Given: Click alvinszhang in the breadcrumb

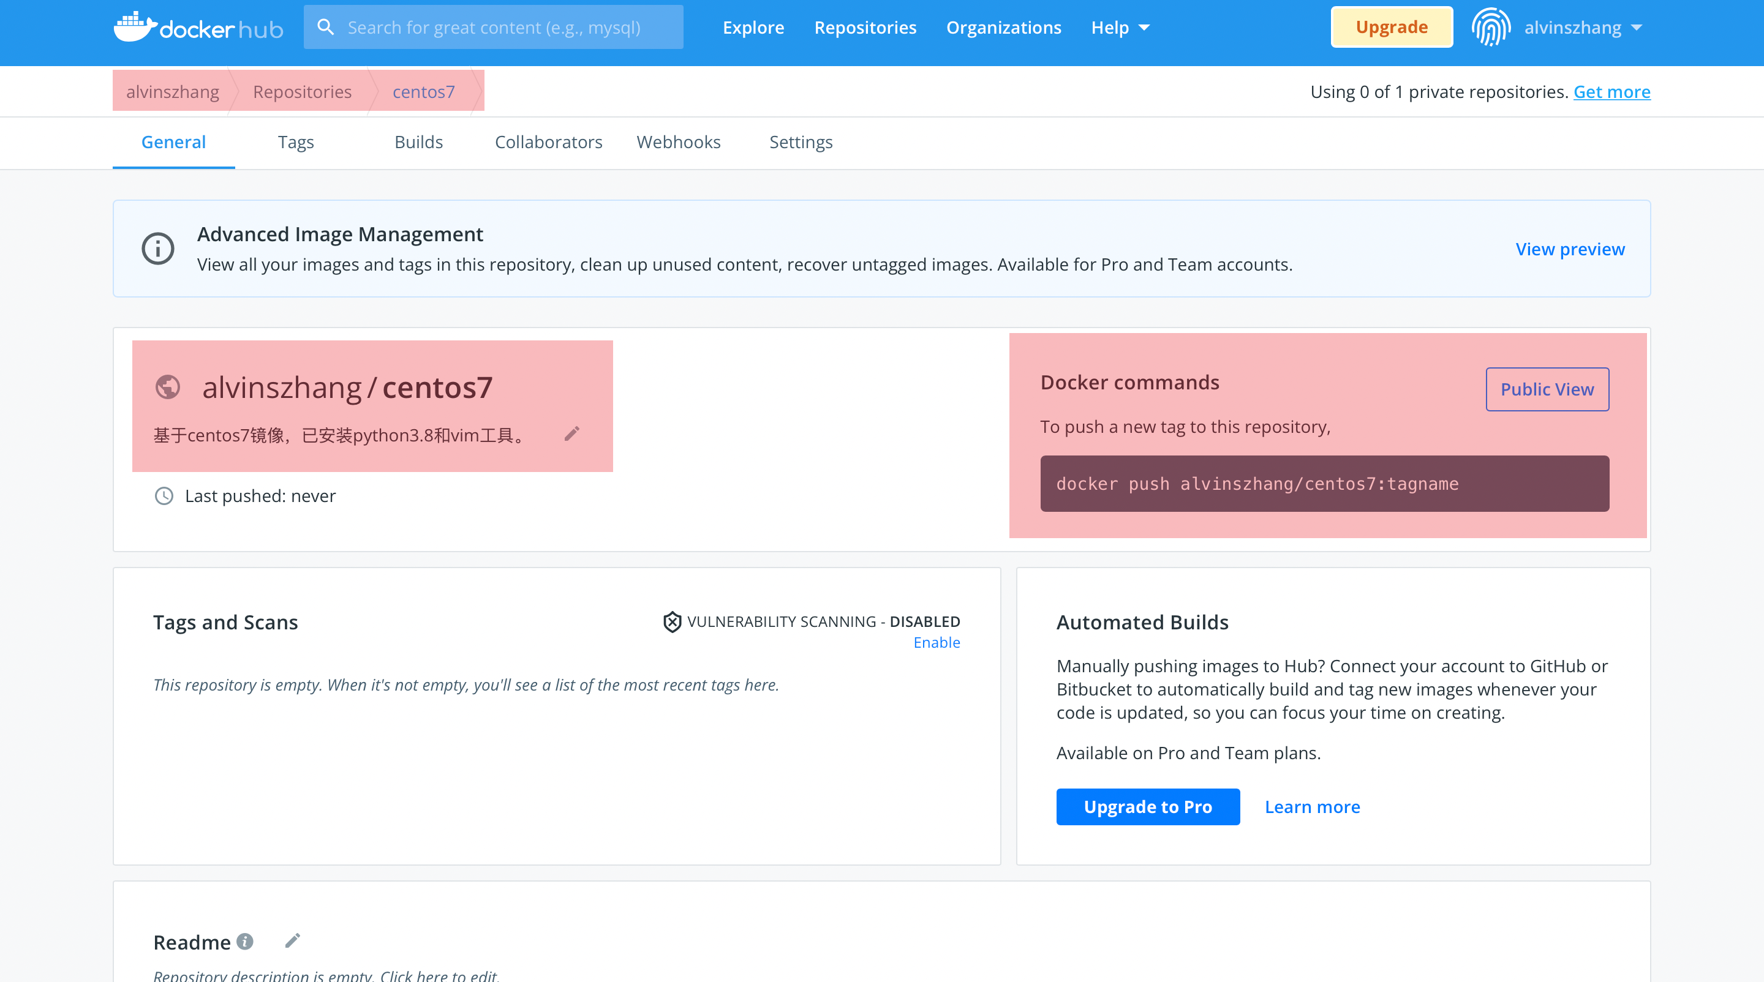Looking at the screenshot, I should click(173, 92).
